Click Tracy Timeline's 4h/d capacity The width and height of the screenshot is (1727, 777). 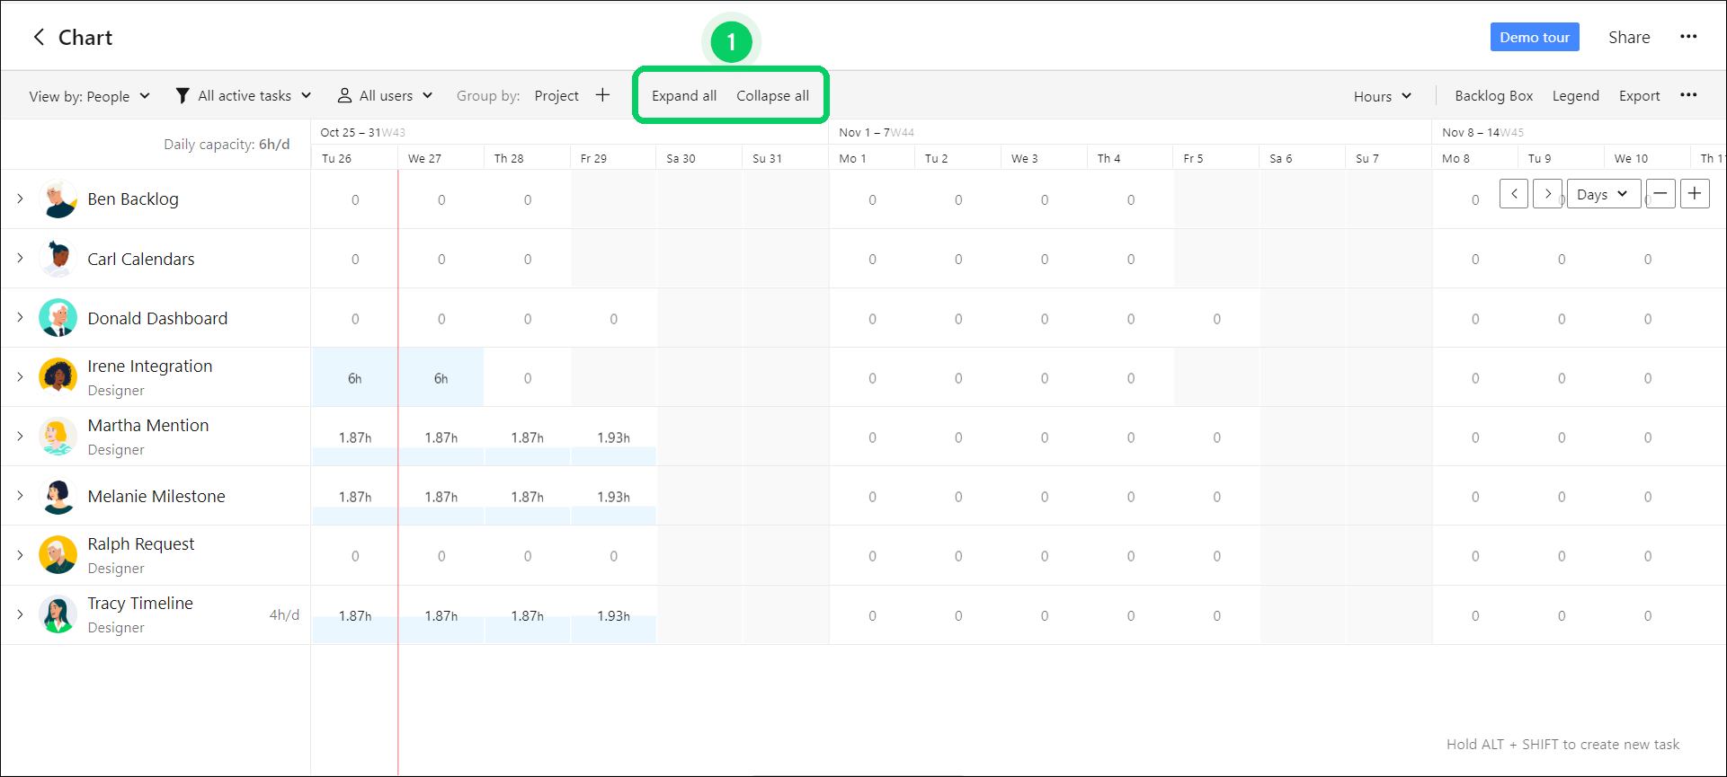coord(284,614)
